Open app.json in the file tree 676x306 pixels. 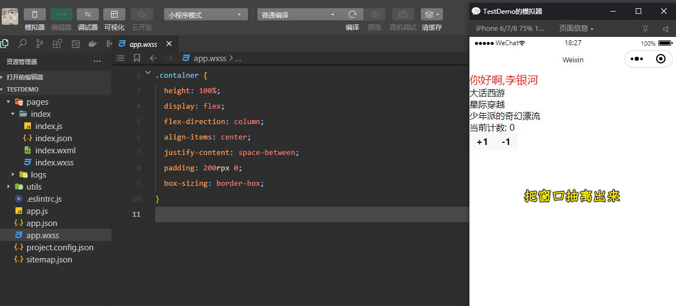coord(42,223)
